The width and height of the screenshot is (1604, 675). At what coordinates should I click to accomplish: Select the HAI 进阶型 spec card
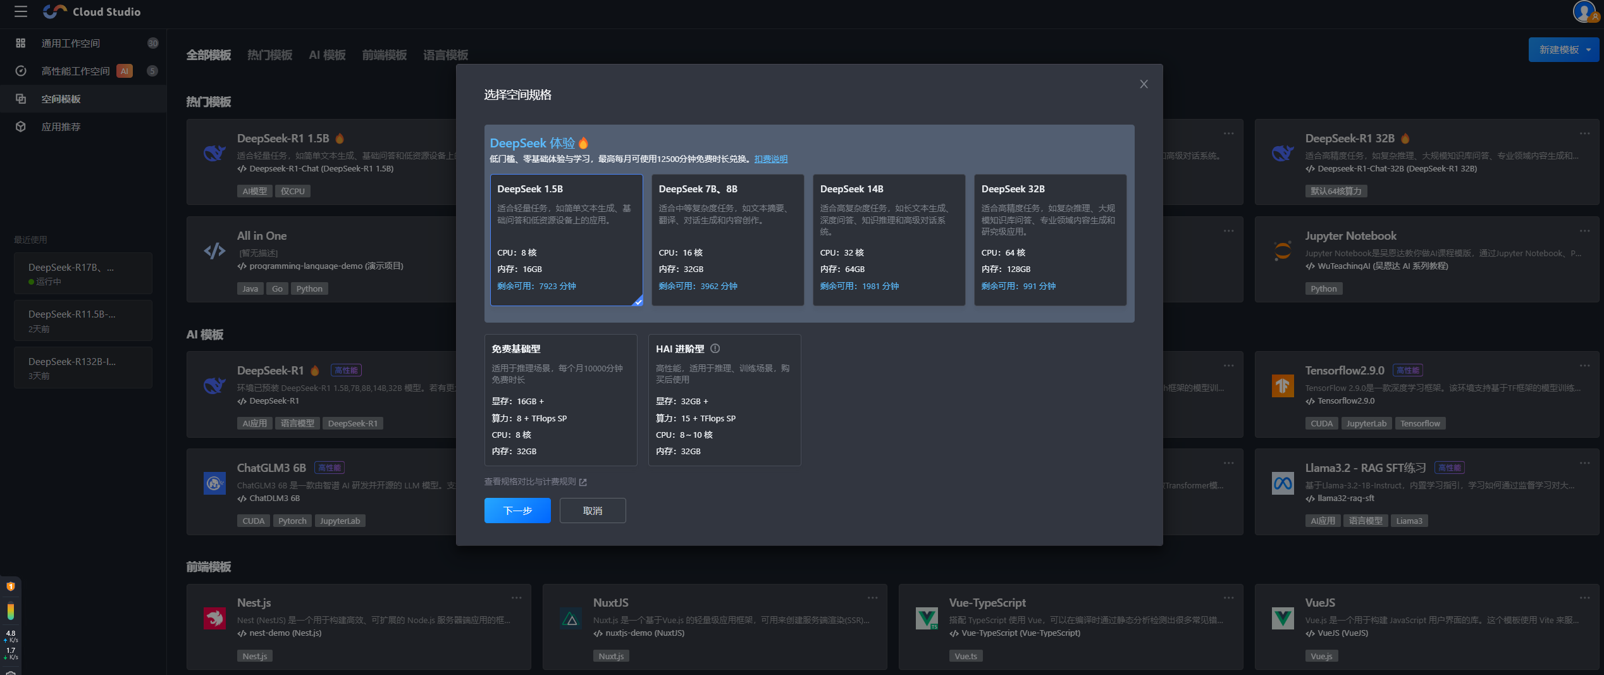(725, 400)
